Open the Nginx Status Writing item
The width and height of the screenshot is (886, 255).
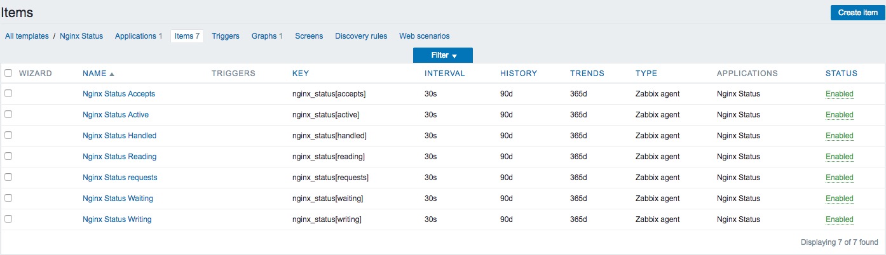click(x=117, y=219)
